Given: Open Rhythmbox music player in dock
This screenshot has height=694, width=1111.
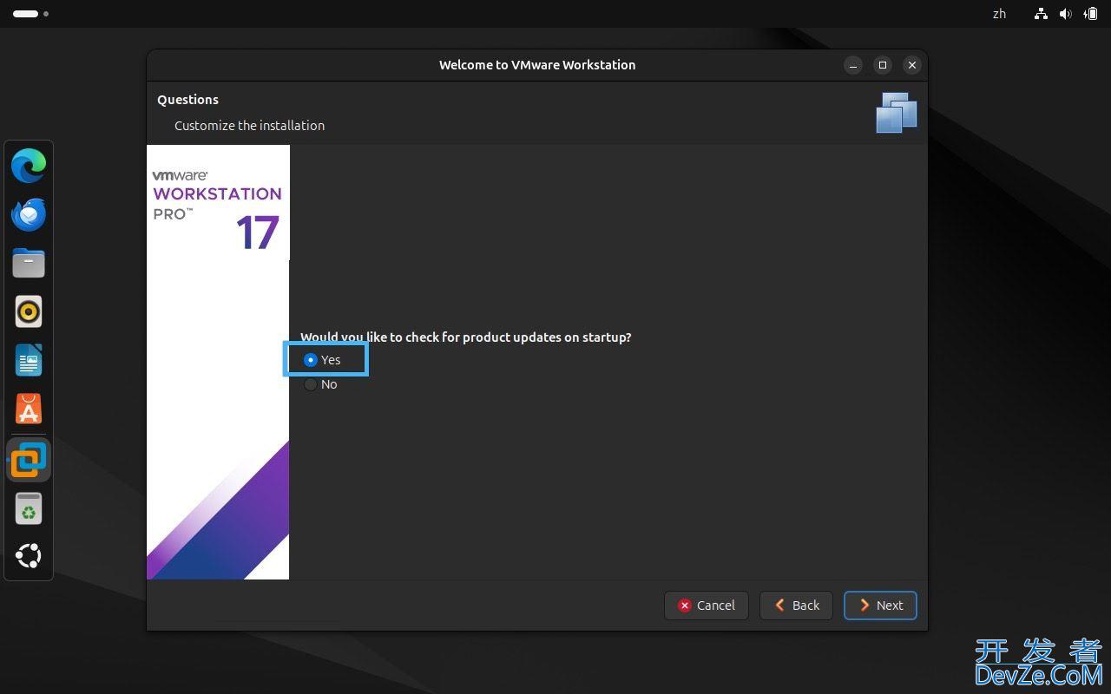Looking at the screenshot, I should click(x=29, y=311).
